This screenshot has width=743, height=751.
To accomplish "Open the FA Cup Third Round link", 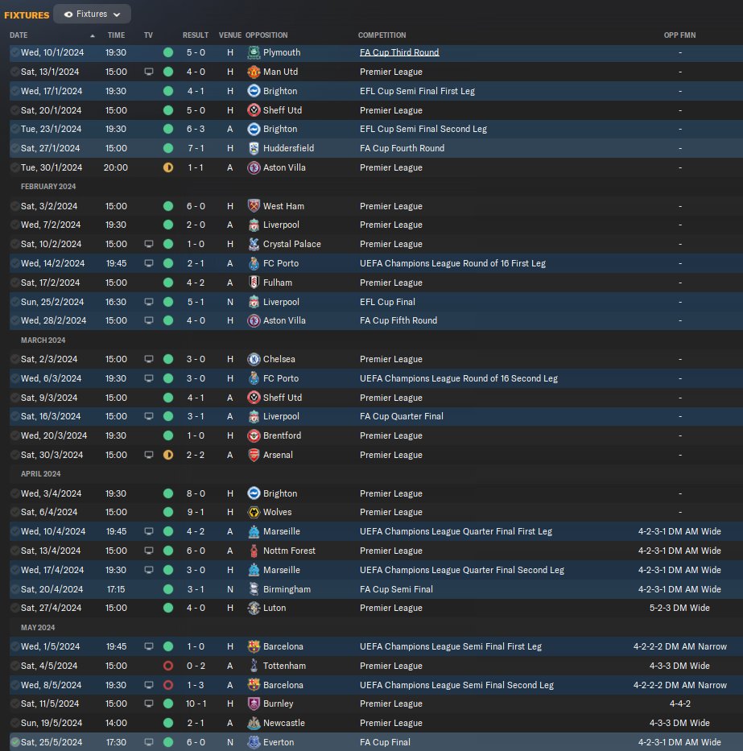I will [x=399, y=52].
